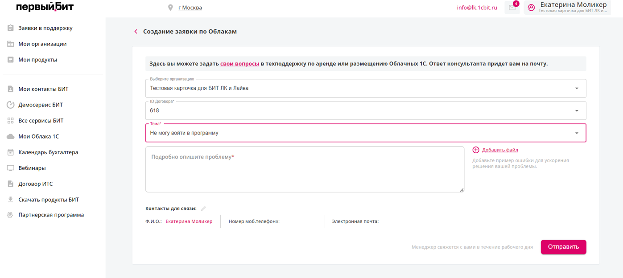The height and width of the screenshot is (278, 623).
Task: Click the pencil icon to edit contacts
Action: [203, 208]
